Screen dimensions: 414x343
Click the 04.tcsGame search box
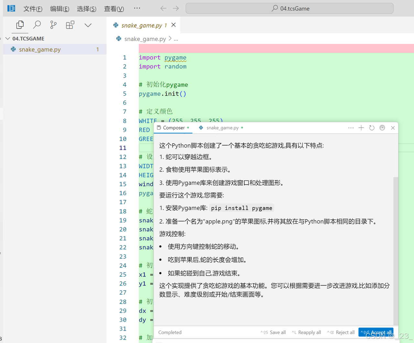pyautogui.click(x=289, y=8)
